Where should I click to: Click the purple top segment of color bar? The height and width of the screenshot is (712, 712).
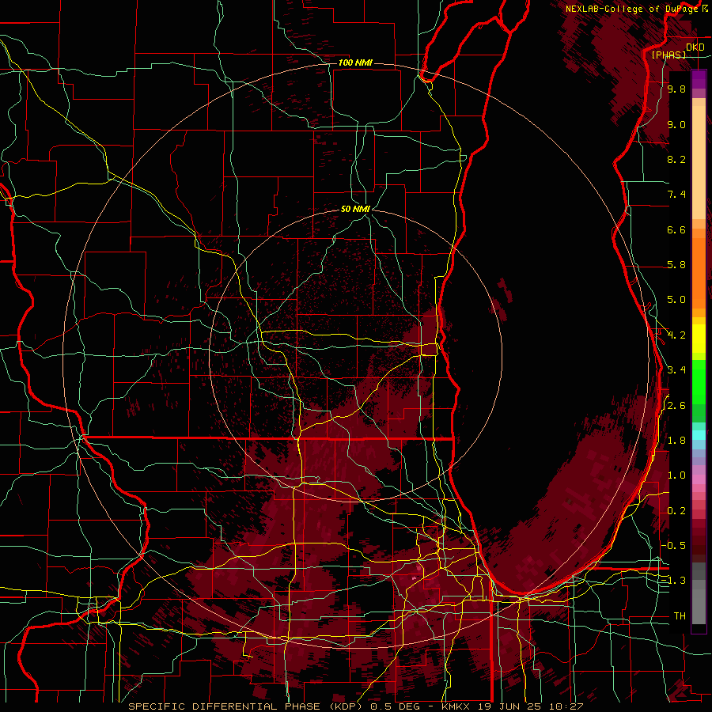point(699,79)
